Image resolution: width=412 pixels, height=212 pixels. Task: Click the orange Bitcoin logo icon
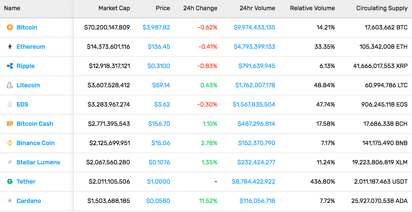pos(10,27)
